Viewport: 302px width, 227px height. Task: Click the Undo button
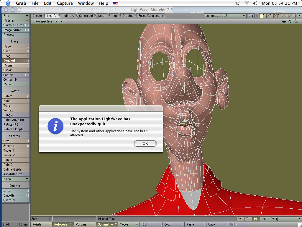tap(217, 224)
